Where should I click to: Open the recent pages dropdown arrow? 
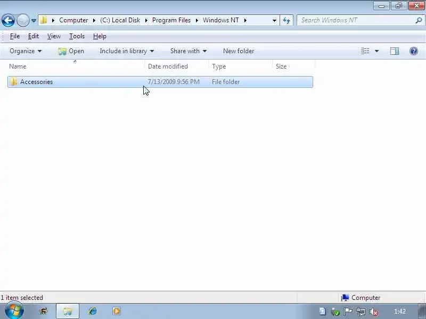34,20
